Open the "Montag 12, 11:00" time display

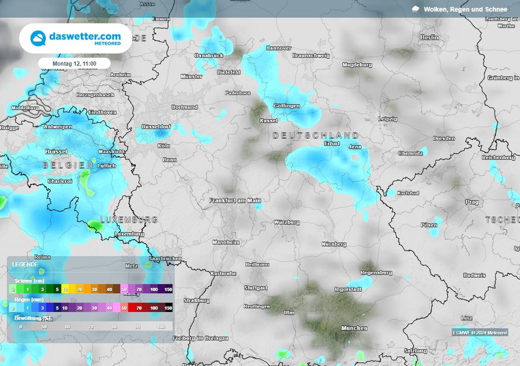[74, 63]
